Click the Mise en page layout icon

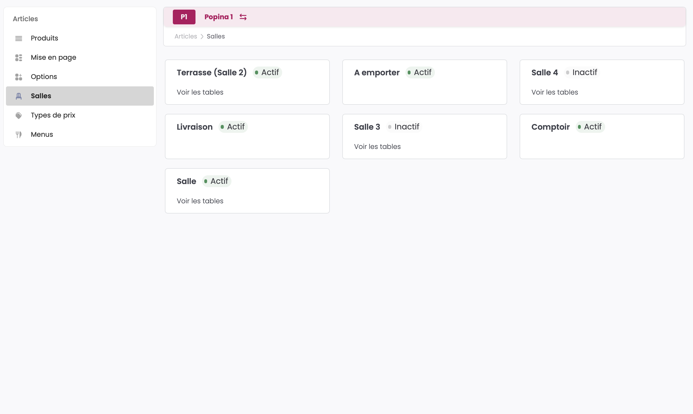[19, 57]
